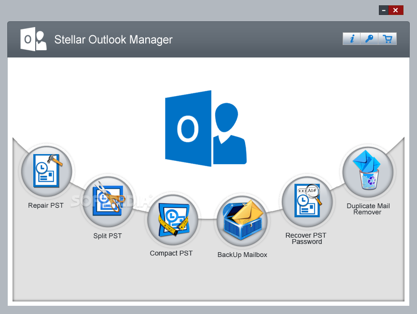417x314 pixels.
Task: Click the "Duplicate Mail Remover" label
Action: point(368,209)
